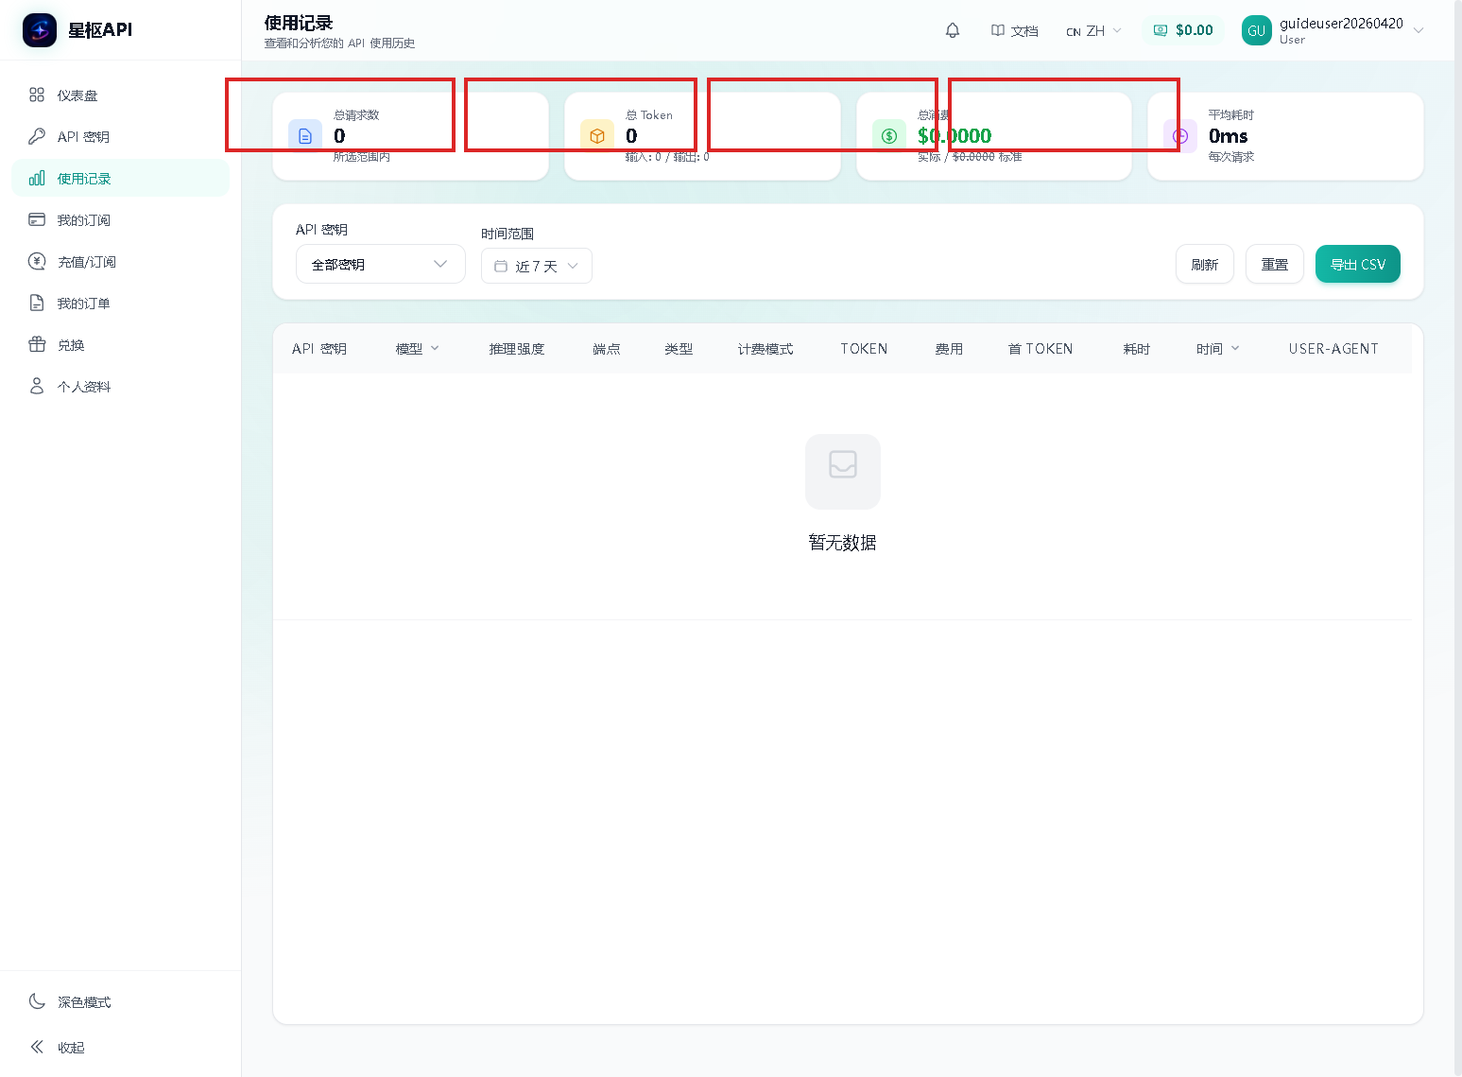Open 个人资料 profile icon in sidebar
1462x1077 pixels.
tap(37, 387)
